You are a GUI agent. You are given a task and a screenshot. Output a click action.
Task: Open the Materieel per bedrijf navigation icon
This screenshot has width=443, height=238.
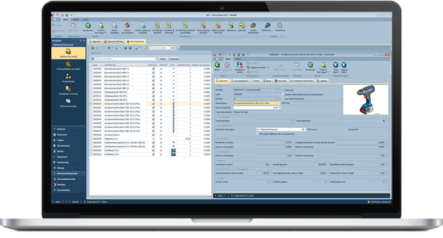click(x=68, y=53)
